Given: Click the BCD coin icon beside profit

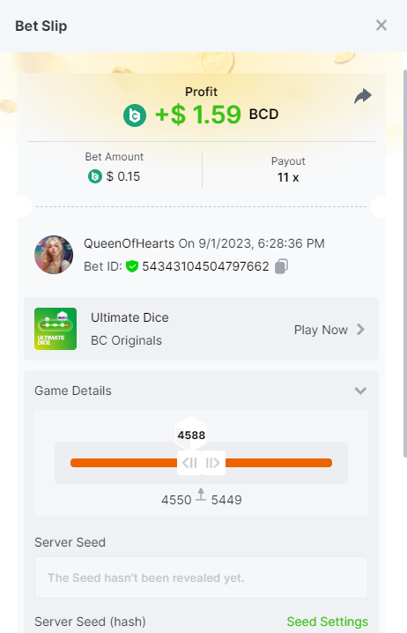Looking at the screenshot, I should (135, 115).
